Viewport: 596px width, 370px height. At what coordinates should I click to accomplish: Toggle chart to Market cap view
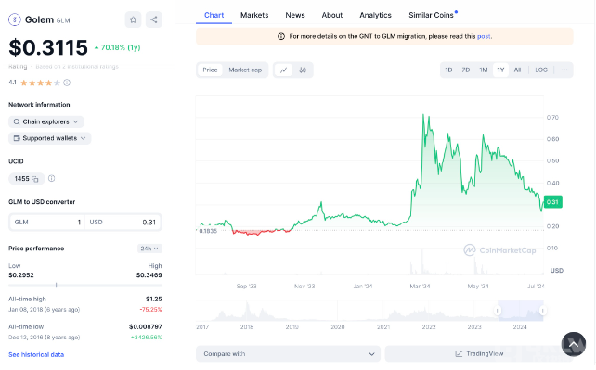245,70
